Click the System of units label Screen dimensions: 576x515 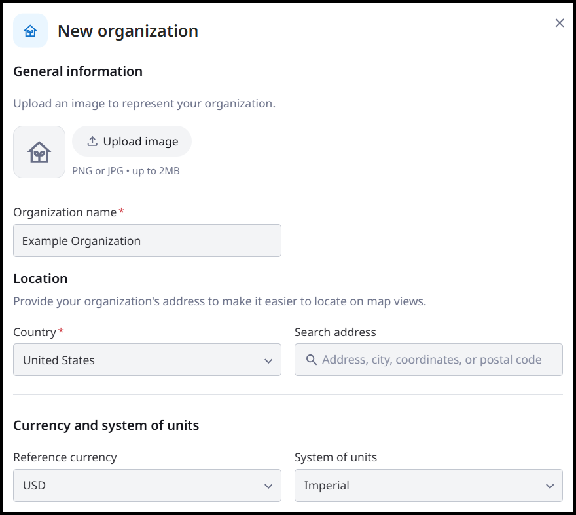336,457
